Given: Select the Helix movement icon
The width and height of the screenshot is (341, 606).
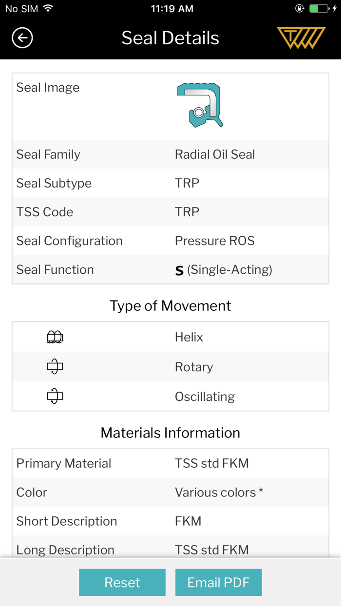Looking at the screenshot, I should point(55,337).
